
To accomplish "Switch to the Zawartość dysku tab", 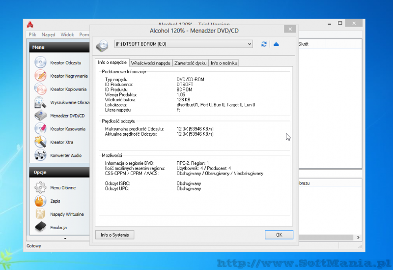I will pyautogui.click(x=191, y=63).
